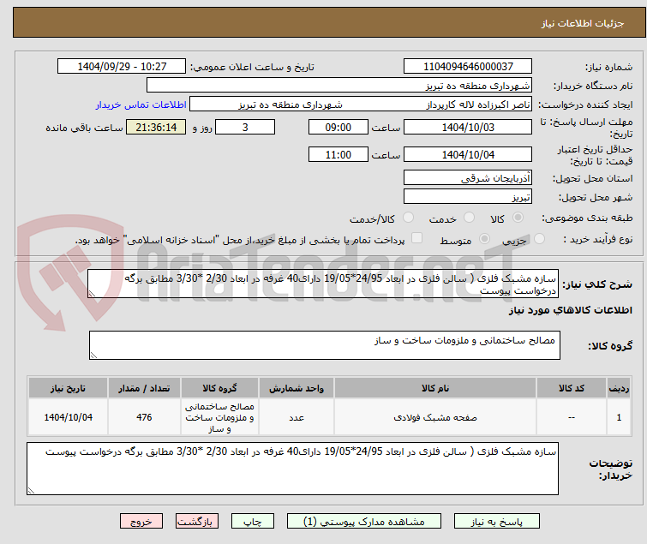Click the گروه کالا column header in table
The height and width of the screenshot is (544, 647).
click(x=219, y=388)
